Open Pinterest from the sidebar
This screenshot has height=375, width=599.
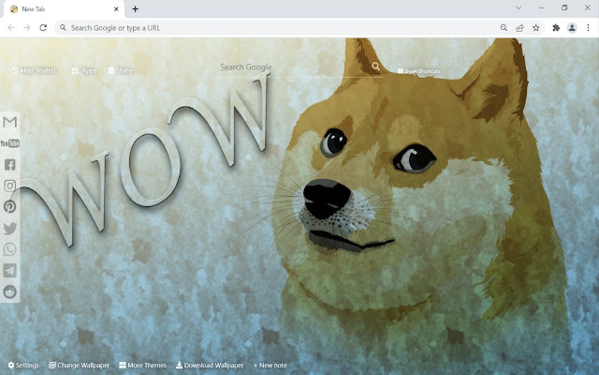(9, 207)
